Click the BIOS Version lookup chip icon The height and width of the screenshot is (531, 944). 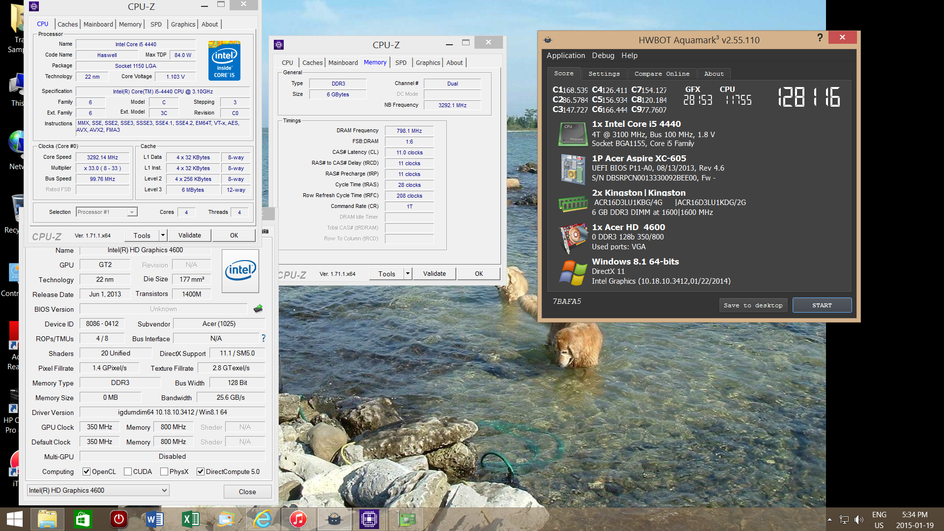point(258,309)
